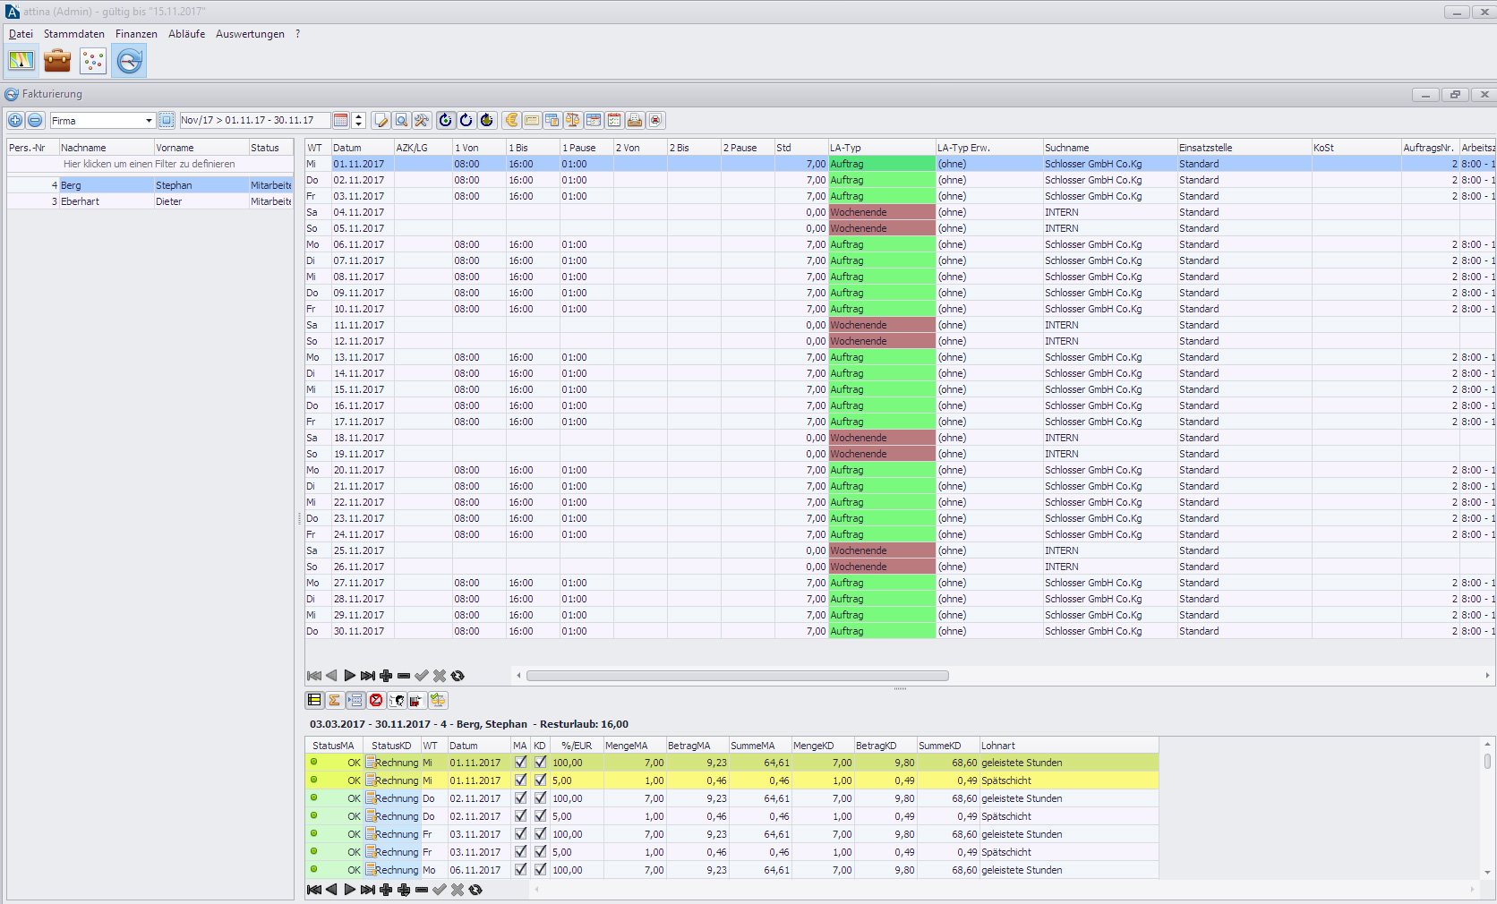Open the Auswertungen menu
This screenshot has width=1497, height=904.
click(x=250, y=34)
